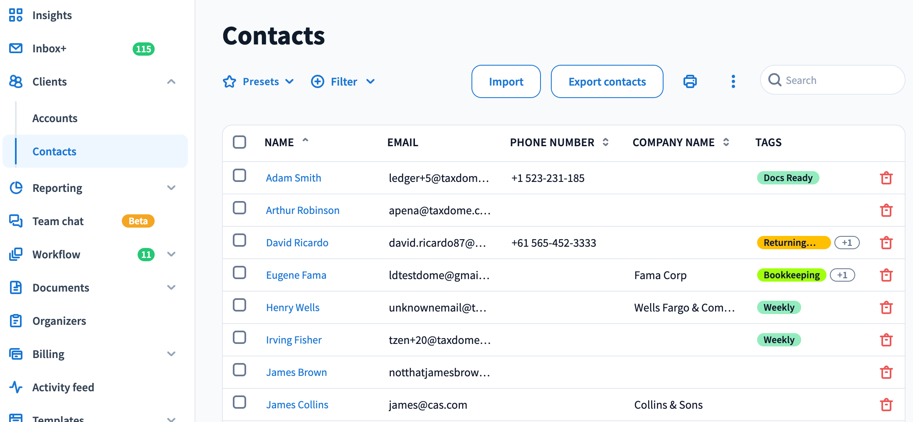Select the Henry Wells row checkbox
Image resolution: width=913 pixels, height=422 pixels.
(x=239, y=305)
